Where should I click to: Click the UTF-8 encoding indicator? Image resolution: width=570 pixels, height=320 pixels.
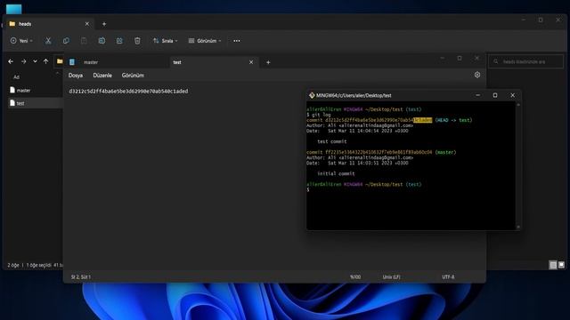coord(448,276)
